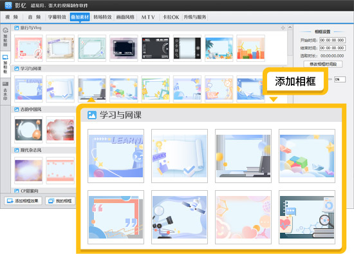354x254 pixels.
Task: Choose the pink travel frame with stamp
Action: click(28, 48)
